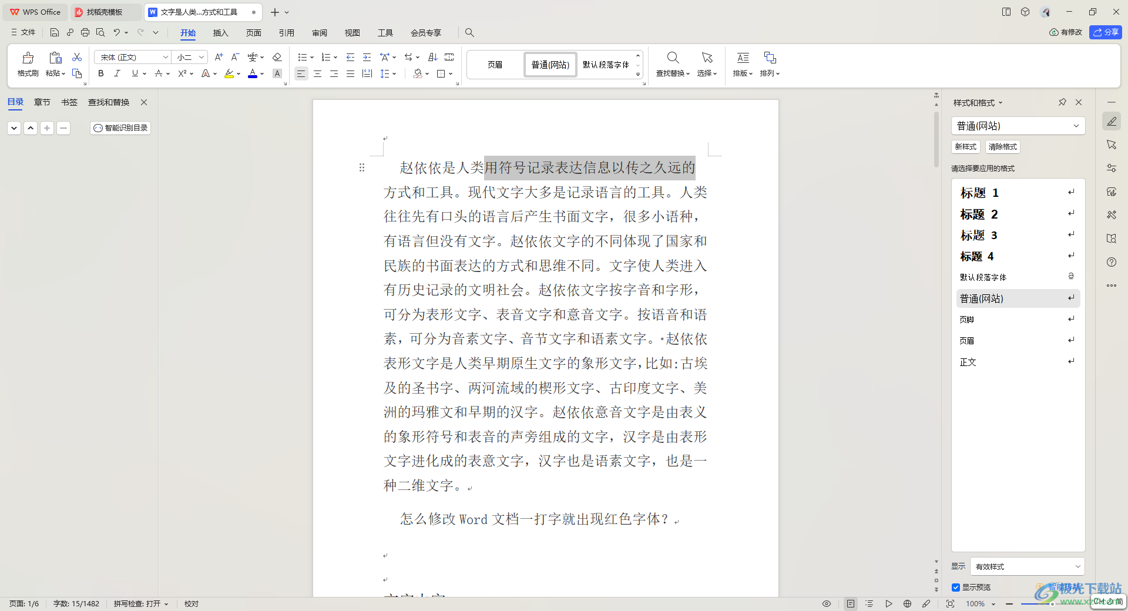Open the File menu

click(x=23, y=32)
